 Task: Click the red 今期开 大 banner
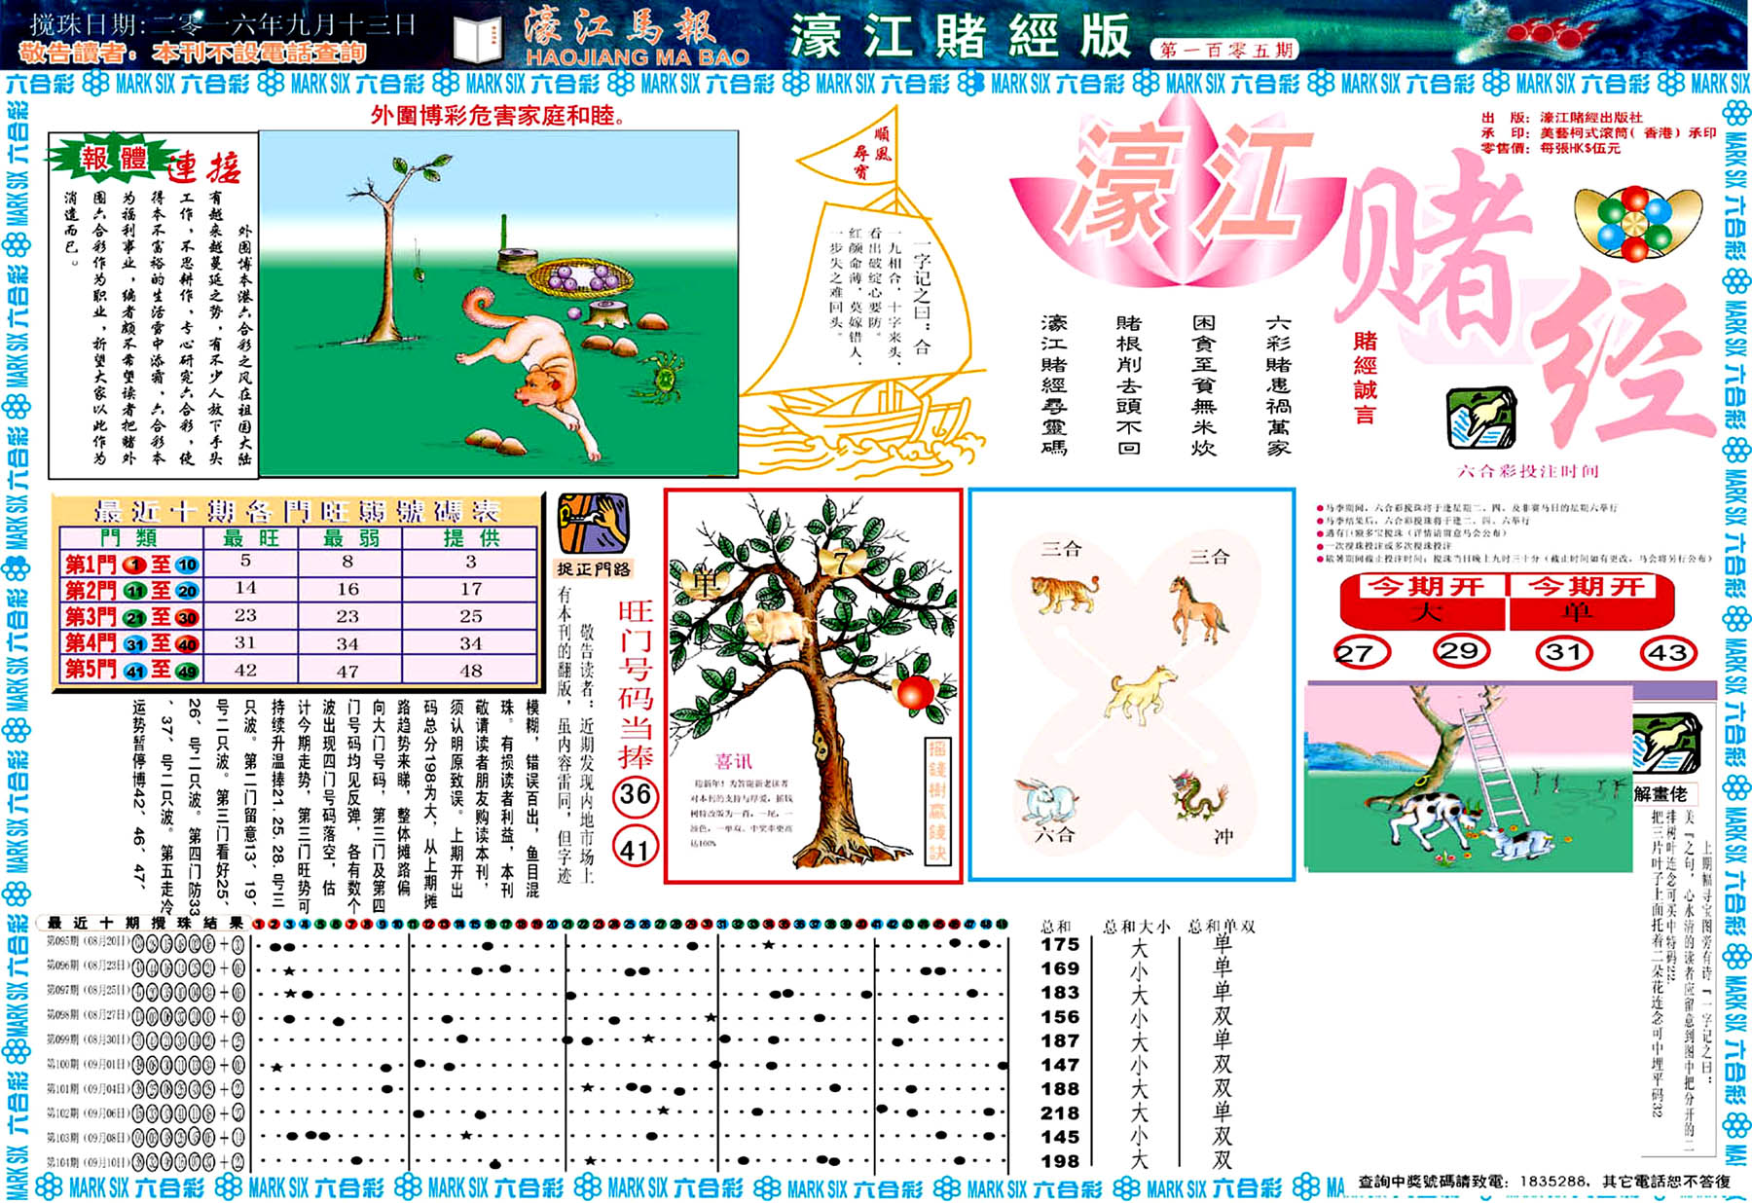(1424, 600)
